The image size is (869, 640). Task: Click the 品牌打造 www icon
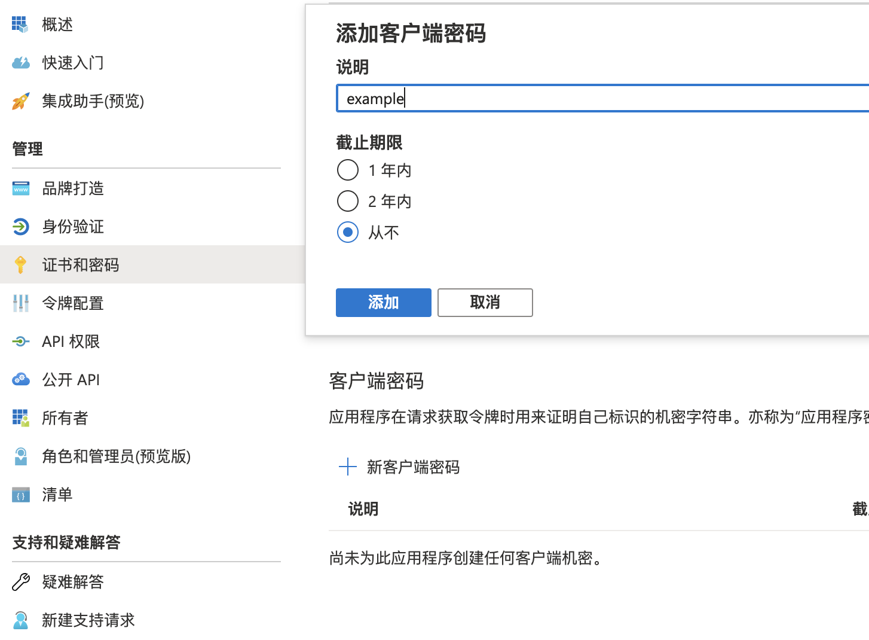[20, 188]
